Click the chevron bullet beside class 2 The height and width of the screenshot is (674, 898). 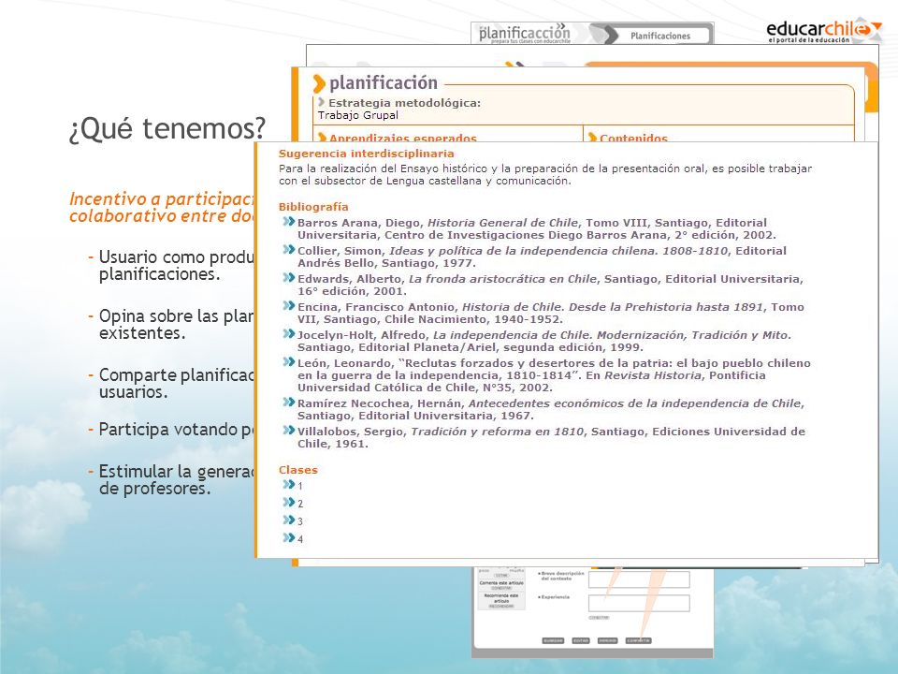coord(289,503)
